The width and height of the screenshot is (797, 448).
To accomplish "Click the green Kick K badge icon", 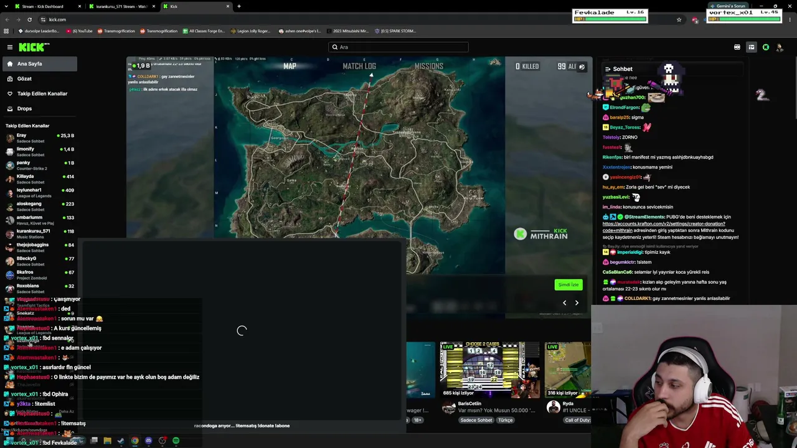I will [x=766, y=47].
